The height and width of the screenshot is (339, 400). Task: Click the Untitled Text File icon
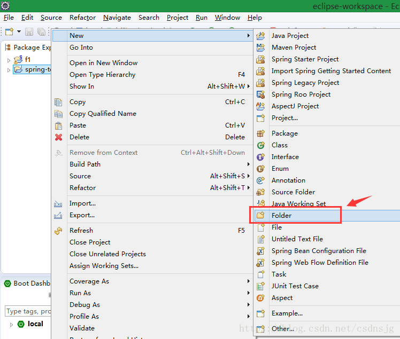pos(260,239)
